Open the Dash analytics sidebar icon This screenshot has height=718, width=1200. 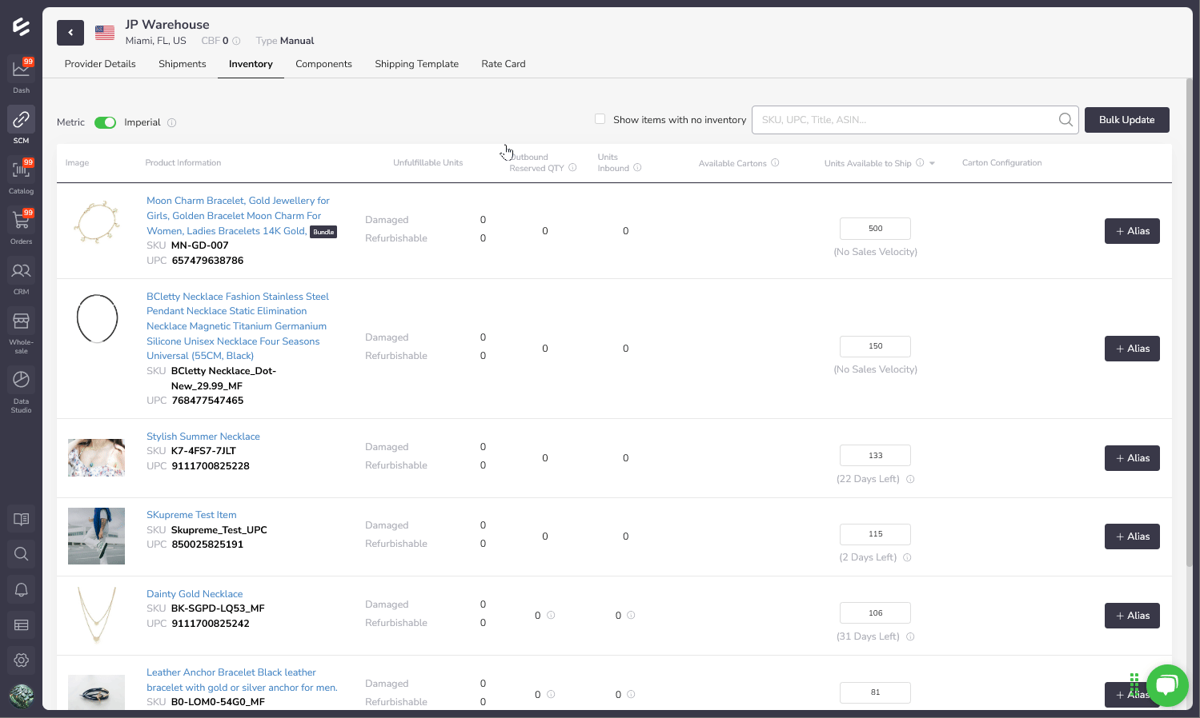tap(21, 70)
